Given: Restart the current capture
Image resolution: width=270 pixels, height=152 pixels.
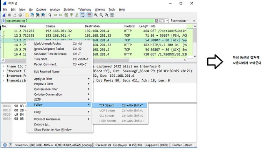Looking at the screenshot, I should tap(15, 15).
